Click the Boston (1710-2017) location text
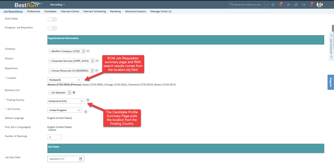This screenshot has height=163, width=334. [165, 85]
